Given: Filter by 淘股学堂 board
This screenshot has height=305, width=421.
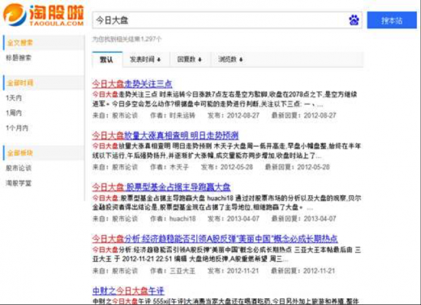Looking at the screenshot, I should tap(19, 183).
